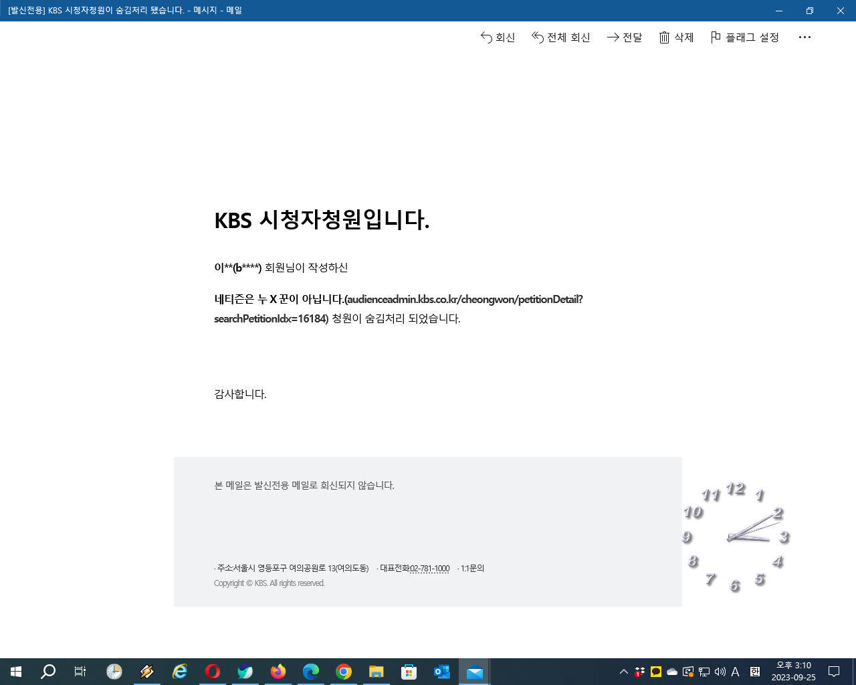Open Windows search from the taskbar
The height and width of the screenshot is (685, 856).
(x=48, y=672)
